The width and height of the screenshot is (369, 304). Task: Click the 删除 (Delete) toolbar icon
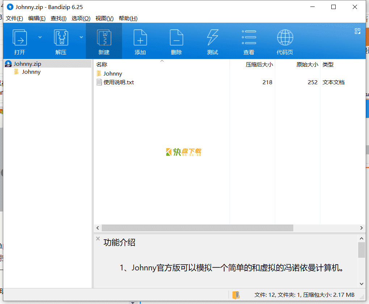(x=176, y=38)
